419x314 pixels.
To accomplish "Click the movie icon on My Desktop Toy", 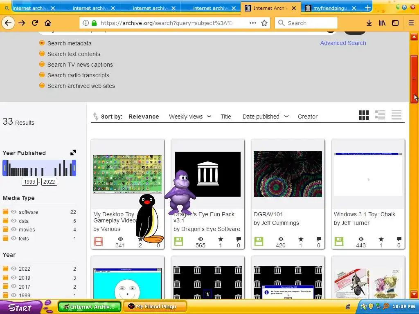I will 98,241.
